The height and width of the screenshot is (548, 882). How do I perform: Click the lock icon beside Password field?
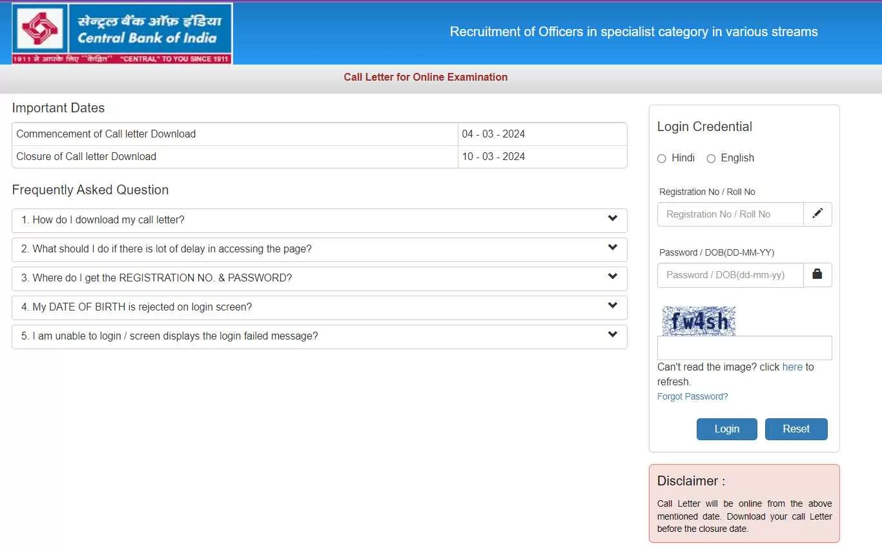click(817, 275)
